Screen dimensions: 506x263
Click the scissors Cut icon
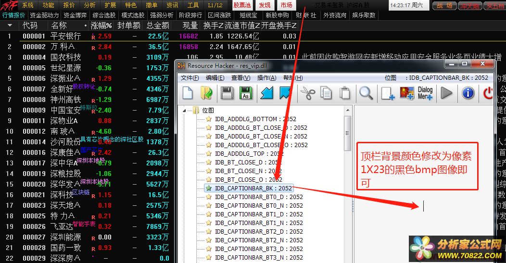point(307,93)
